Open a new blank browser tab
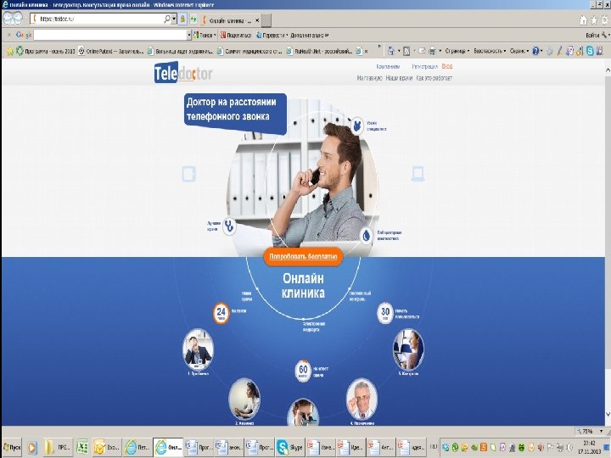Screen dimensions: 611x458 pyautogui.click(x=266, y=20)
